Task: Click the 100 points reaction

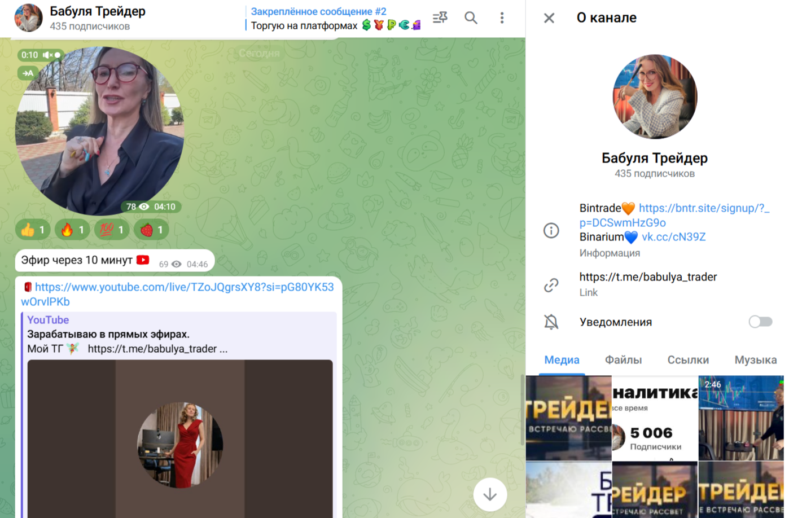Action: click(112, 230)
